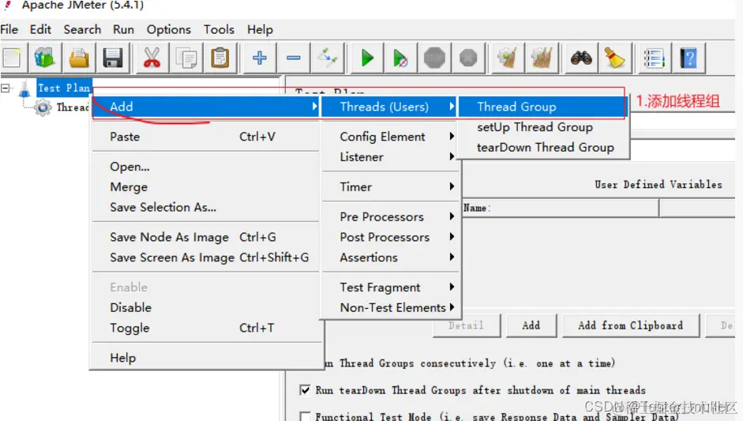Expand the Listener submenu

point(391,157)
